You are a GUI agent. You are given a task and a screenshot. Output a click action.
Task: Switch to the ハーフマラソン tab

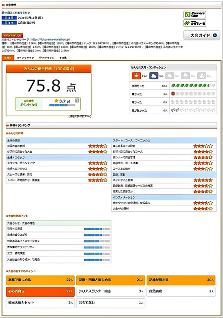pyautogui.click(x=25, y=58)
